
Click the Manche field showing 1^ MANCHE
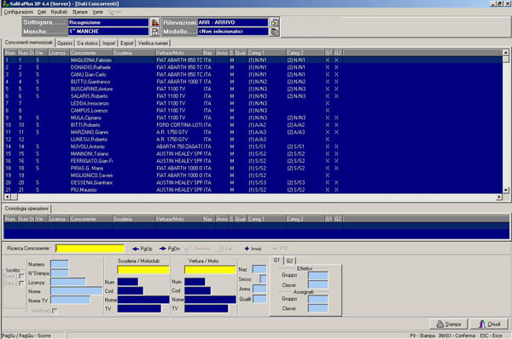108,32
